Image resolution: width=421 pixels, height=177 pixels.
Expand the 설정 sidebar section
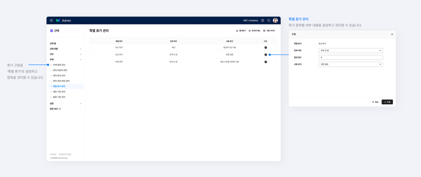point(81,103)
